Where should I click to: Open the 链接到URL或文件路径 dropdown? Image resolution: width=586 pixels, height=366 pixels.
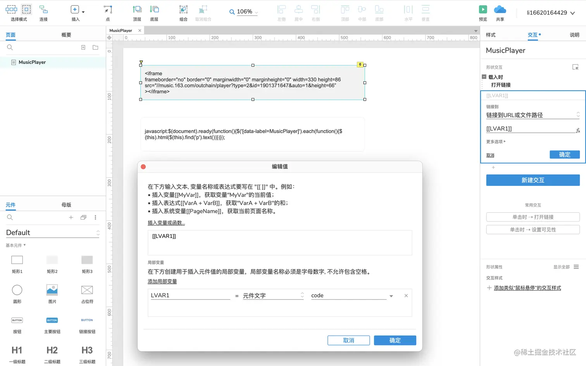click(533, 115)
